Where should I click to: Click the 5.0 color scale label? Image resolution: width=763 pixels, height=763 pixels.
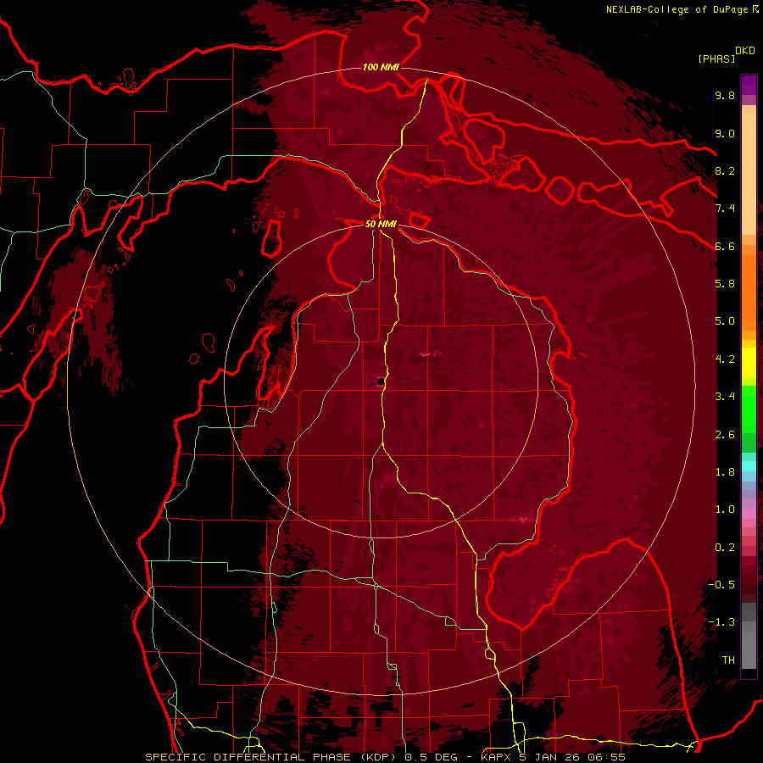(725, 321)
